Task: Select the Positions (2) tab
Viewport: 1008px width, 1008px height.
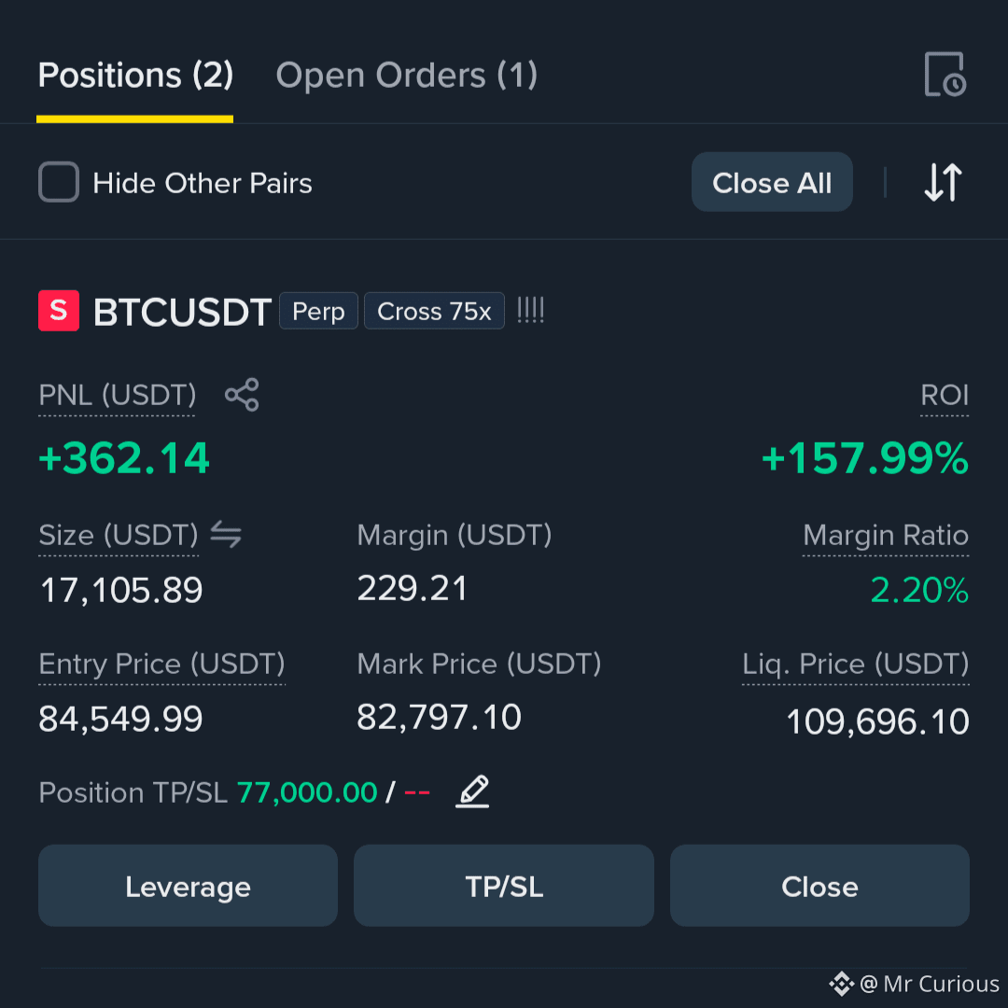Action: click(135, 76)
